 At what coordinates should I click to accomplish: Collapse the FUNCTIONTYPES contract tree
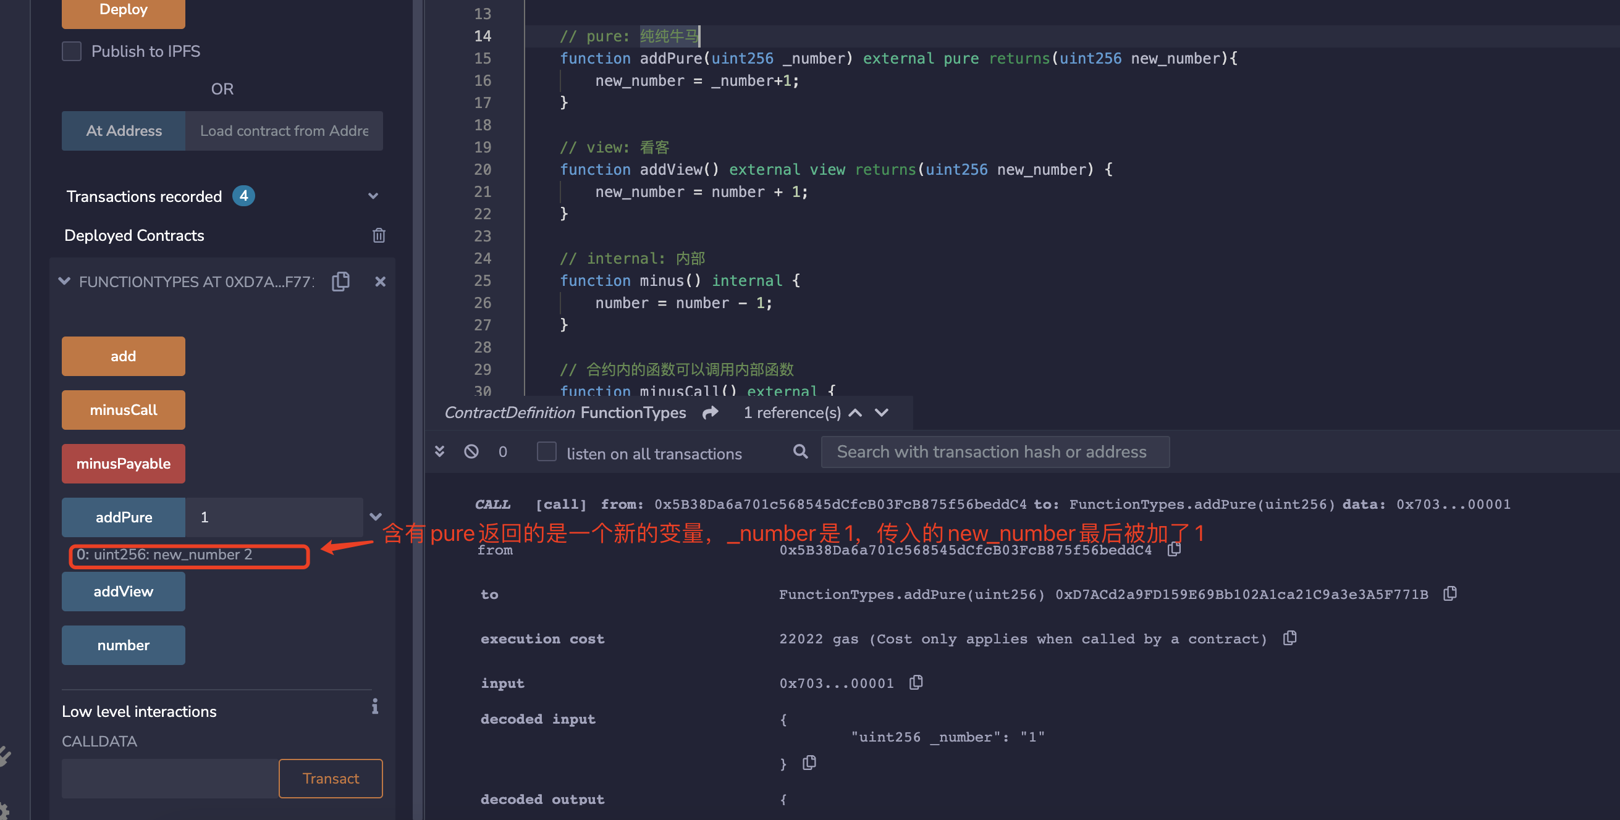[64, 281]
